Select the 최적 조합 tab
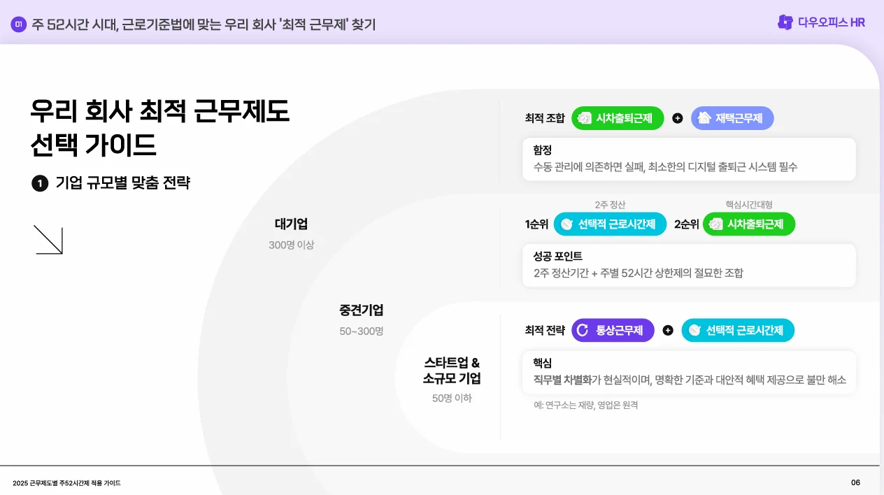The height and width of the screenshot is (495, 884). pyautogui.click(x=545, y=118)
